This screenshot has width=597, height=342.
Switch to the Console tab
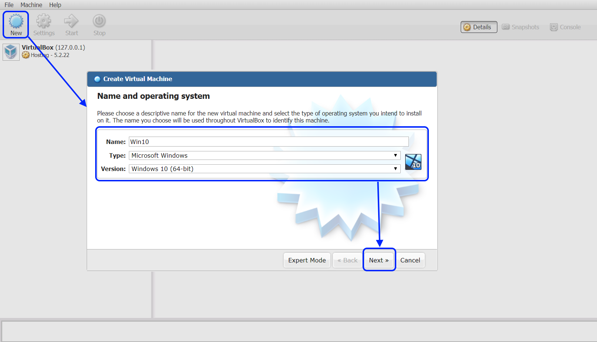click(566, 27)
